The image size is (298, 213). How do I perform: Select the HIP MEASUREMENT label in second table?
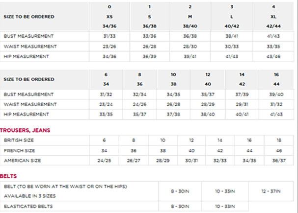pos(26,114)
